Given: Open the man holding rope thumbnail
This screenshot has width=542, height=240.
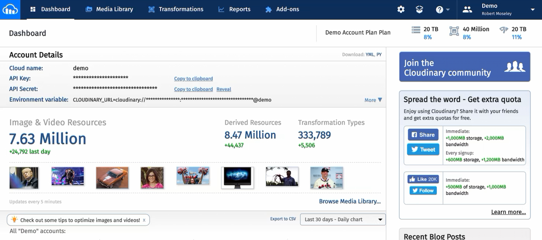Looking at the screenshot, I should click(282, 177).
